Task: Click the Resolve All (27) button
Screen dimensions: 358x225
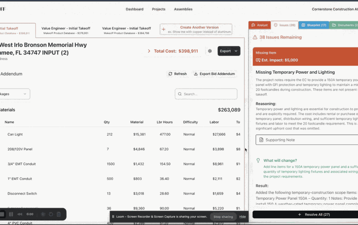Action: coord(305,214)
